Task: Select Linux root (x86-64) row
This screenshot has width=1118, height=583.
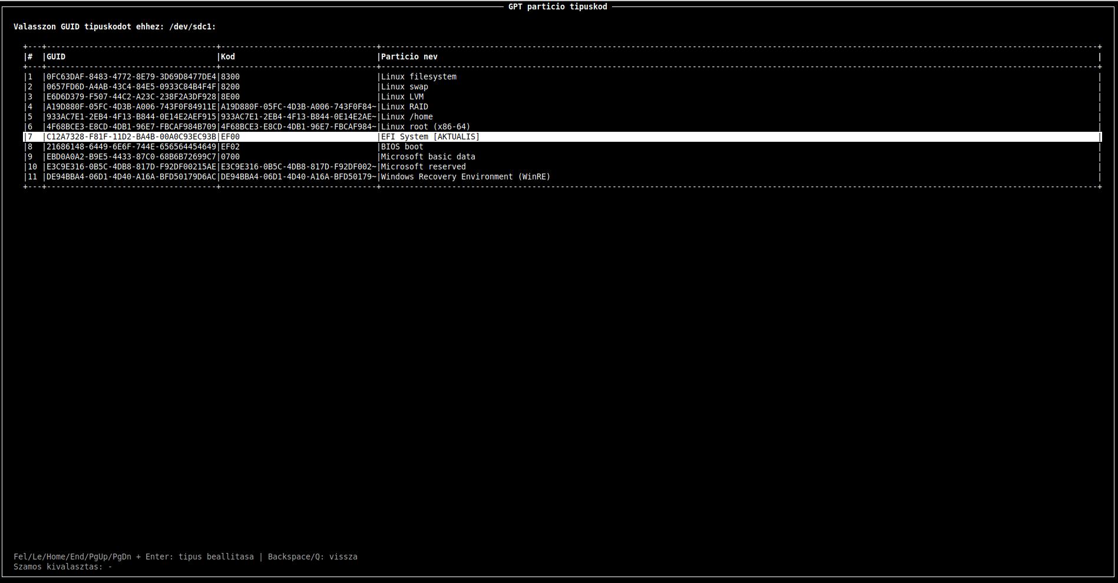Action: coord(562,126)
